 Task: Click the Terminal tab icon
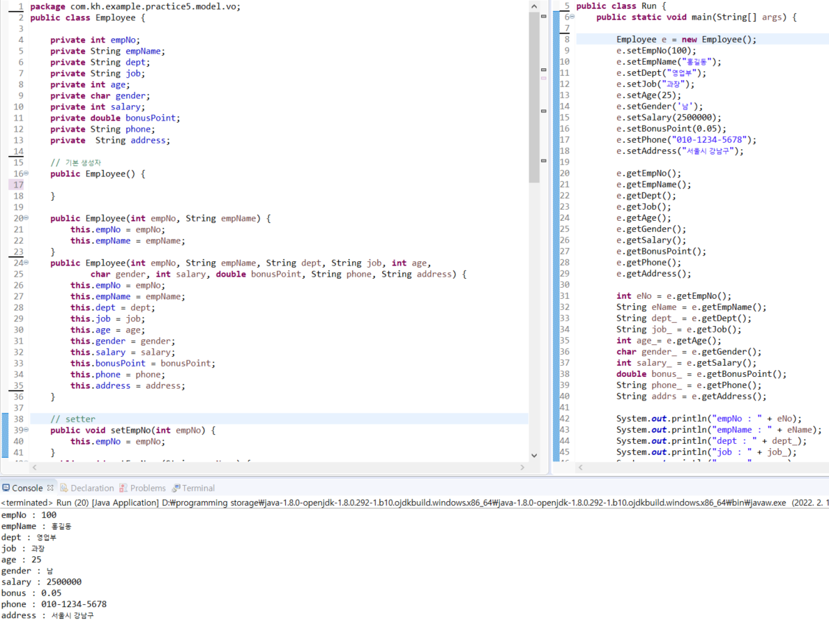point(176,488)
